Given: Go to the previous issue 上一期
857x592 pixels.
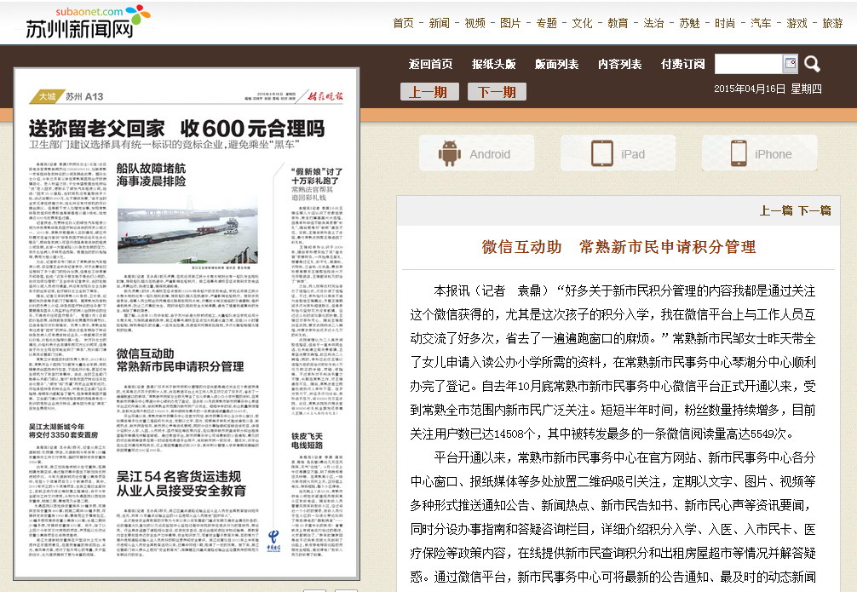Looking at the screenshot, I should pyautogui.click(x=429, y=92).
